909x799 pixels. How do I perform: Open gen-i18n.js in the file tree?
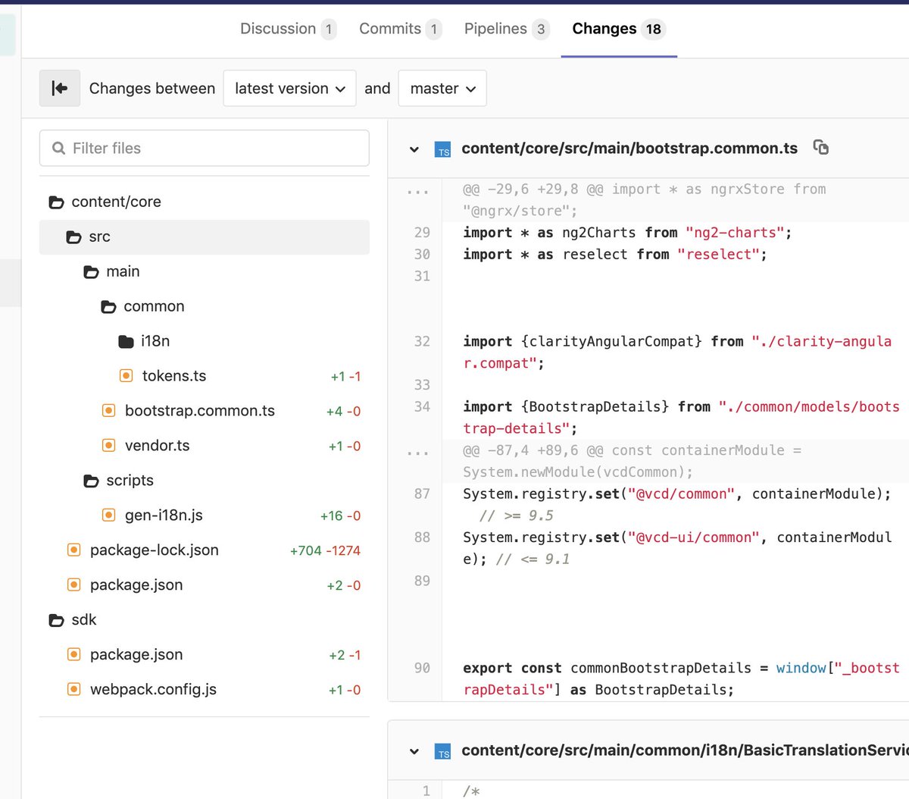click(x=164, y=515)
